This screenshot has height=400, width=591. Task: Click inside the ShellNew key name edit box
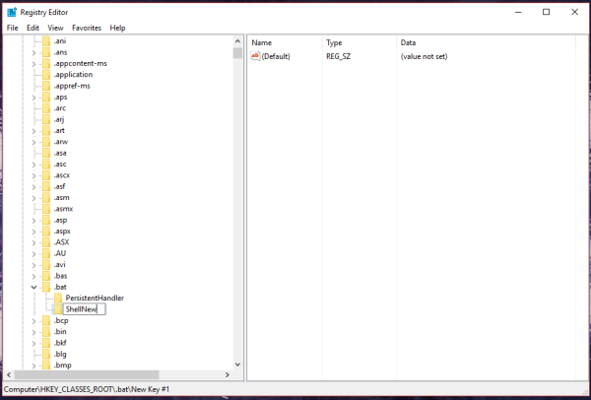84,309
